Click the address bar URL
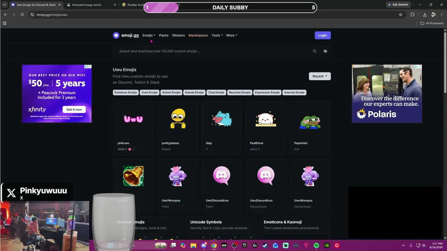 (52, 15)
